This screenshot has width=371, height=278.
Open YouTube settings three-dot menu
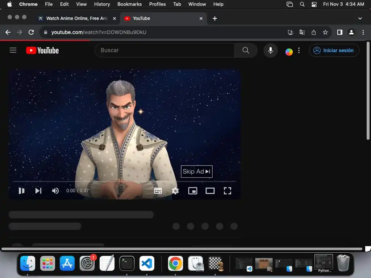pyautogui.click(x=299, y=50)
